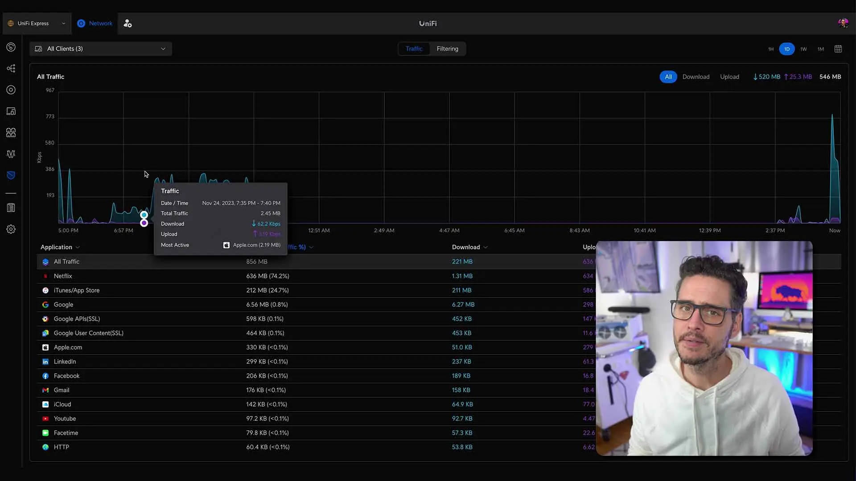
Task: Click the 546 MB total traffic figure
Action: (x=830, y=77)
